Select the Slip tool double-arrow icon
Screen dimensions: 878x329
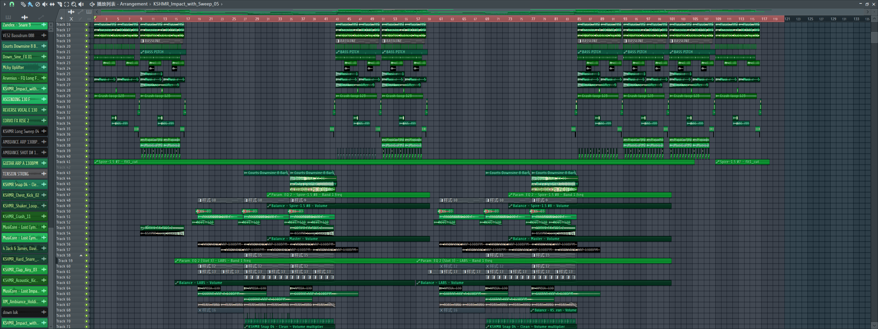click(x=52, y=4)
